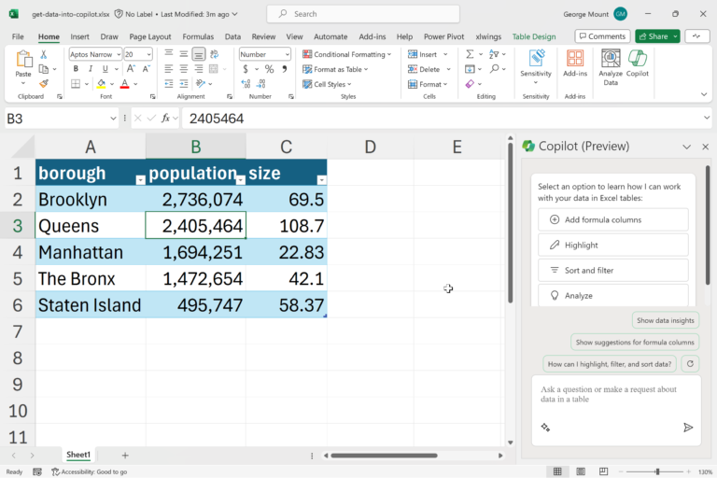Open the Formulas ribbon tab
717x478 pixels.
click(x=198, y=36)
